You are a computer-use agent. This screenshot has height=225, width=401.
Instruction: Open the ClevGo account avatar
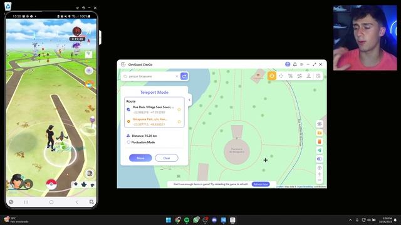(288, 64)
